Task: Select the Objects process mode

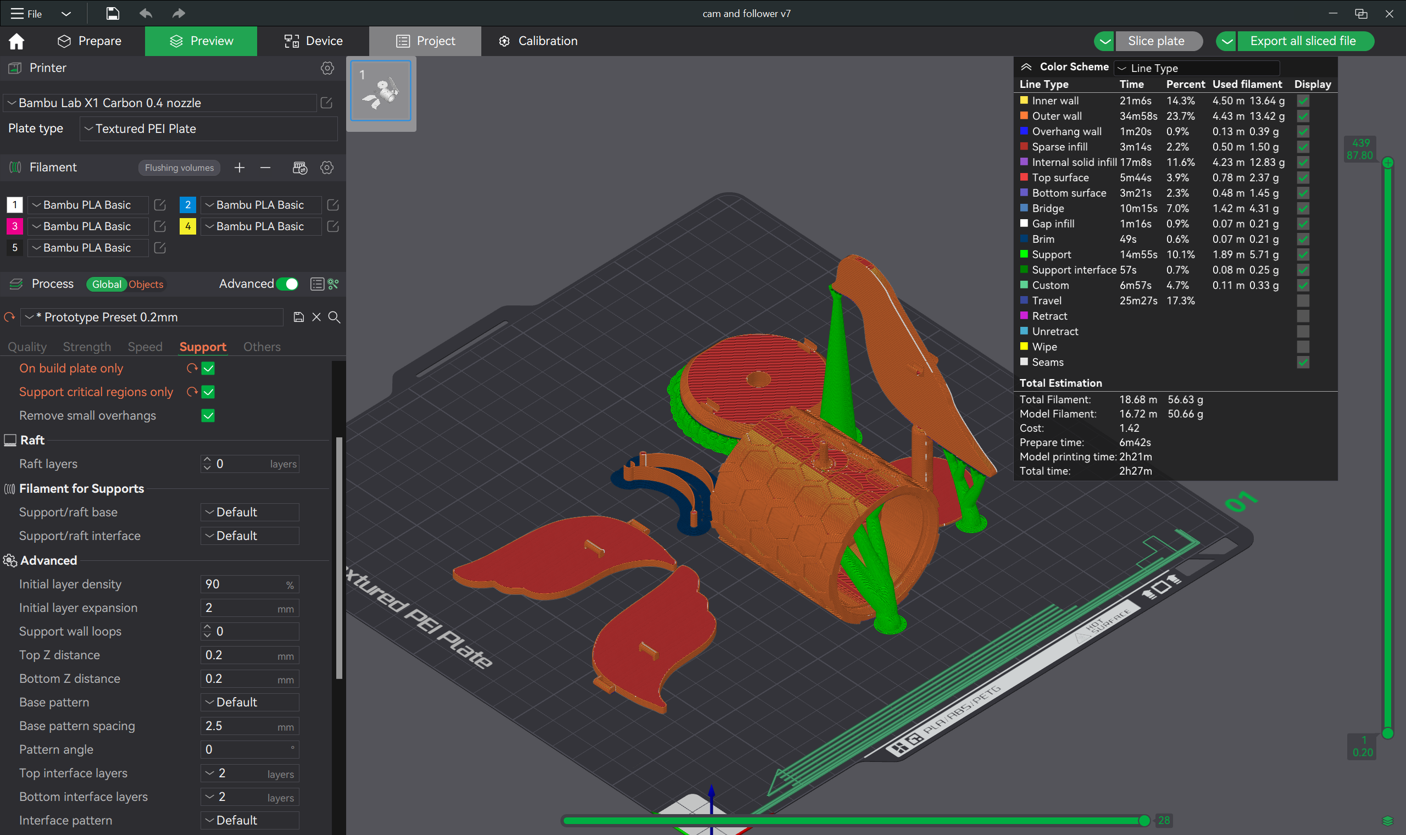Action: point(146,285)
